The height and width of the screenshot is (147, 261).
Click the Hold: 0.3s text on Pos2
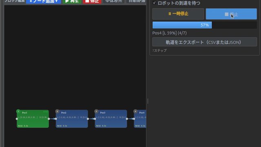62,126
